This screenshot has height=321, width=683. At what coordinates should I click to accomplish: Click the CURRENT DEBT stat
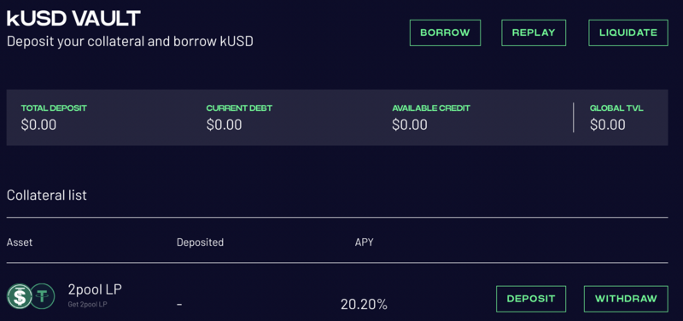(x=239, y=118)
